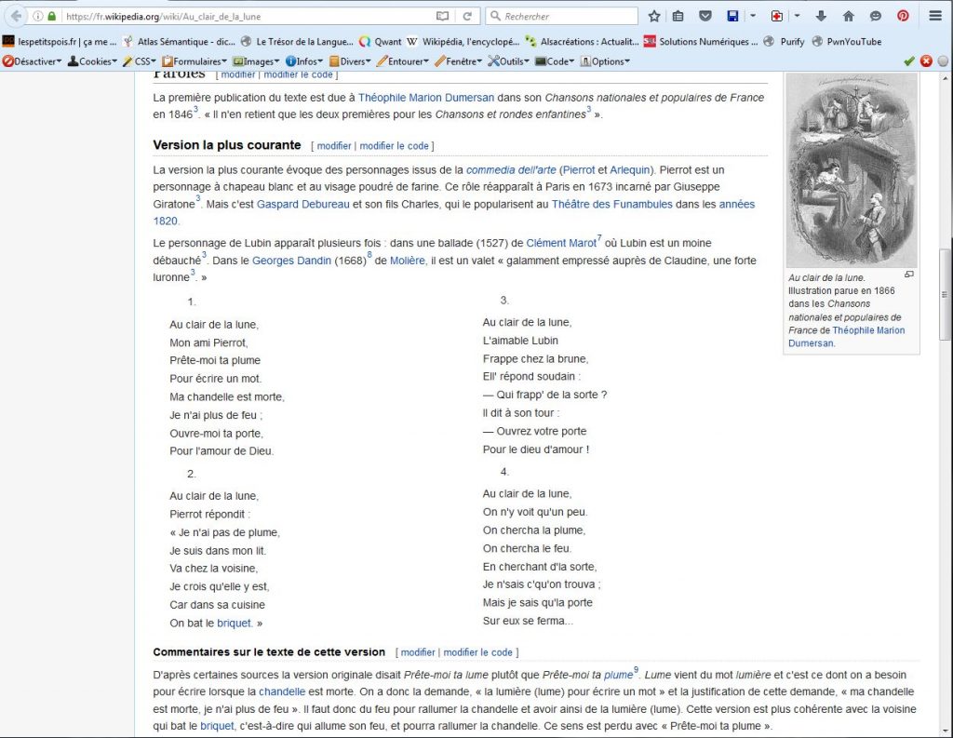Image resolution: width=953 pixels, height=738 pixels.
Task: Open the lespetitspois.fr bookmark
Action: click(59, 41)
